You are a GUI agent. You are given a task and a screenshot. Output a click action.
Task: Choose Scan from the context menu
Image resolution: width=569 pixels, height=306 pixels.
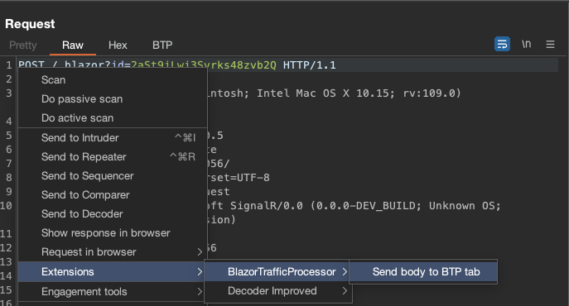pyautogui.click(x=113, y=79)
